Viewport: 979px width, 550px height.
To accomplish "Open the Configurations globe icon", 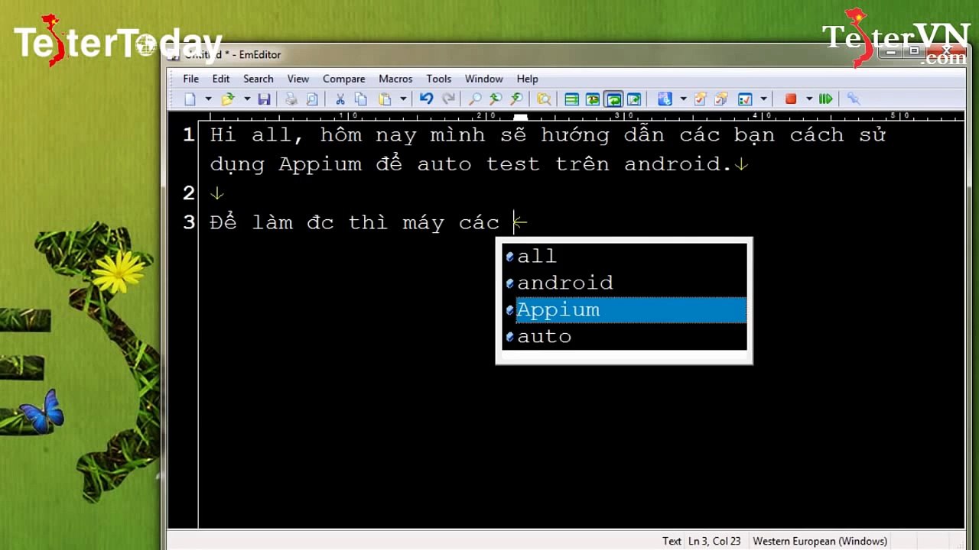I will [665, 99].
